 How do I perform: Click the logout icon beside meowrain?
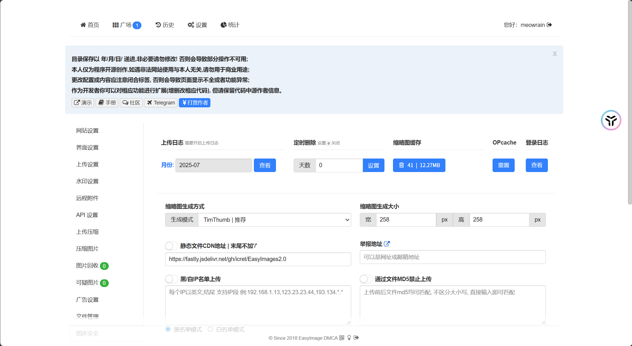pyautogui.click(x=549, y=25)
